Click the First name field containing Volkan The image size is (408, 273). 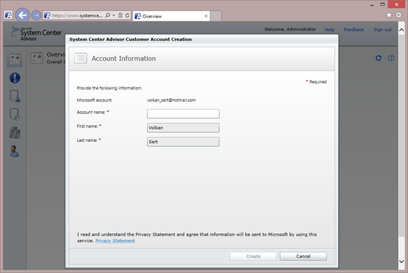coord(183,128)
